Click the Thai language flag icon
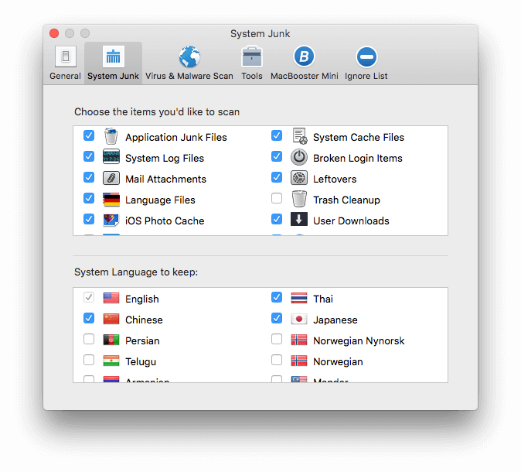Screen dimensions: 521x472 (x=299, y=299)
